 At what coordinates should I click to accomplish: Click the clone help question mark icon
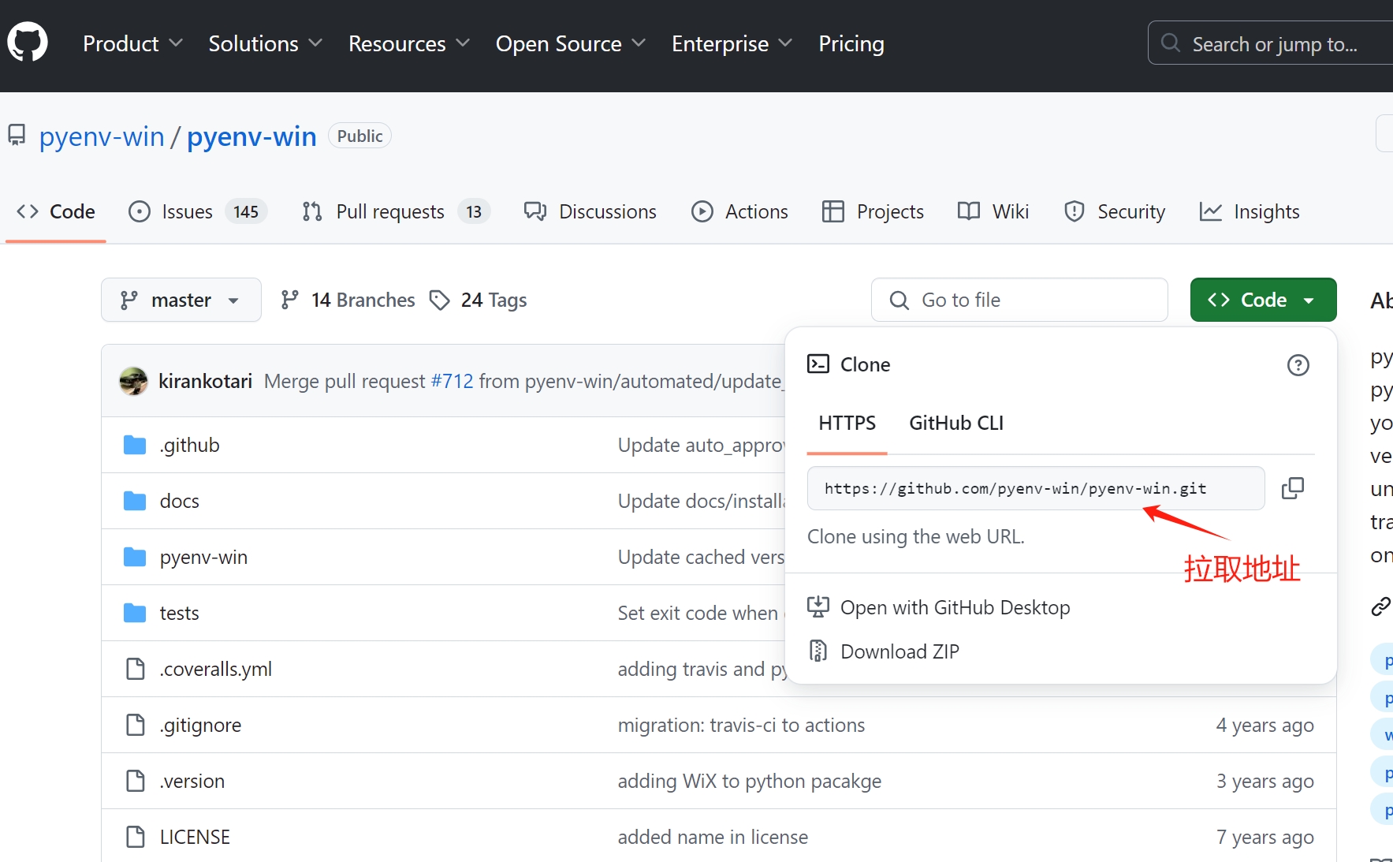tap(1298, 365)
